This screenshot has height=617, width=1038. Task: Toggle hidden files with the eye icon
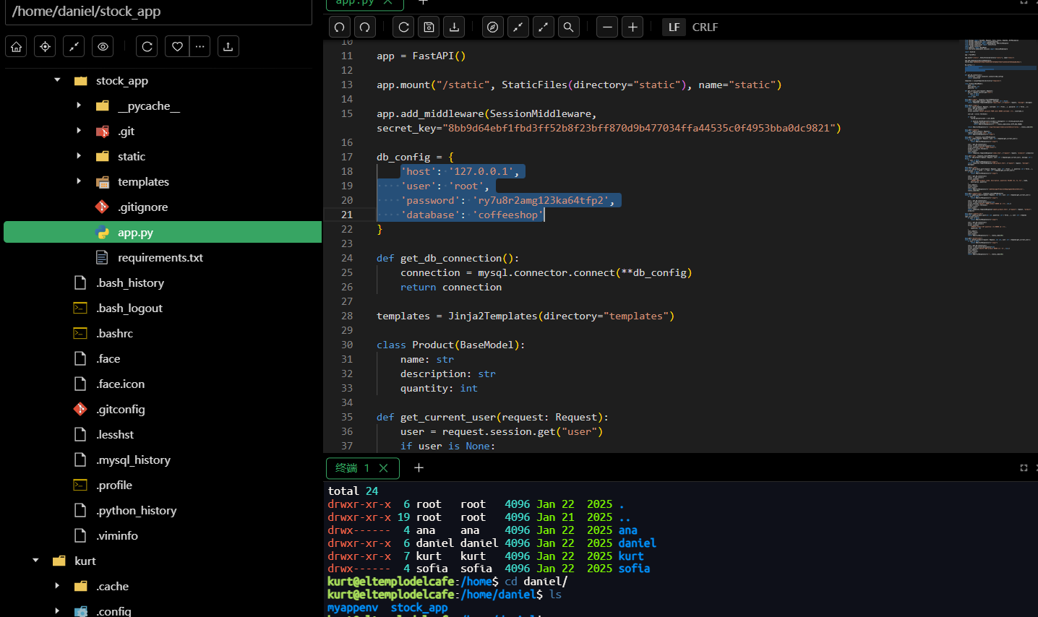pos(103,46)
